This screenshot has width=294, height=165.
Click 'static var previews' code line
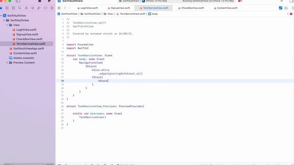97,114
